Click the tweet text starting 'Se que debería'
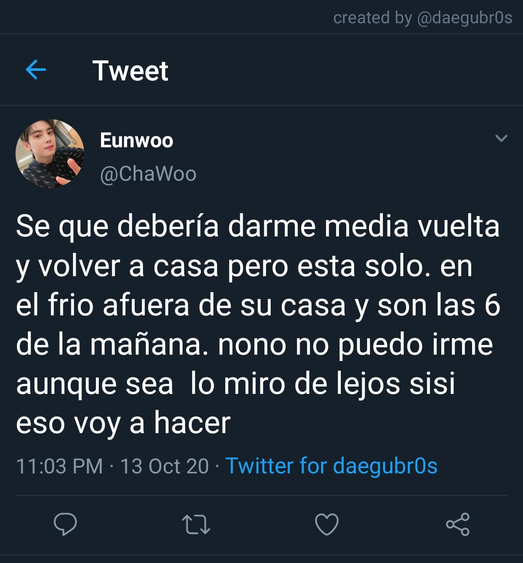Screen dimensions: 523x563 point(258,324)
